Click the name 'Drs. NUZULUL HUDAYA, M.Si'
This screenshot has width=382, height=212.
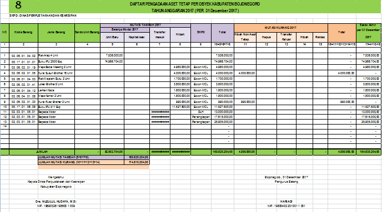pyautogui.click(x=56, y=201)
